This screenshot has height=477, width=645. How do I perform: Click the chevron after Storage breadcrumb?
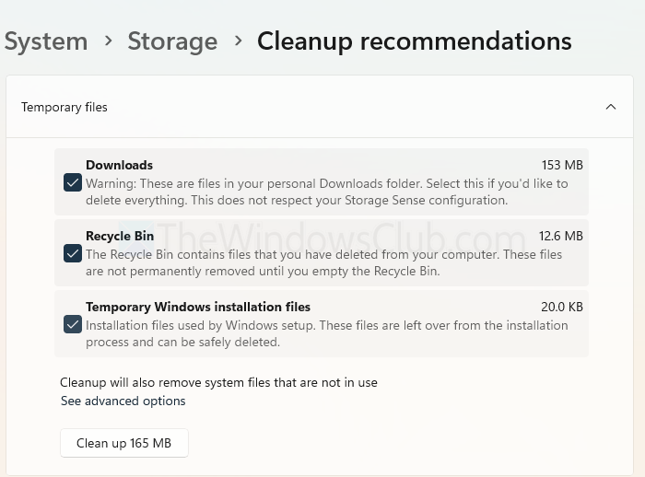[238, 41]
